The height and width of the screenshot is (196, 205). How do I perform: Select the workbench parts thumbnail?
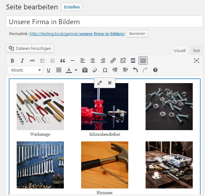pos(169,165)
